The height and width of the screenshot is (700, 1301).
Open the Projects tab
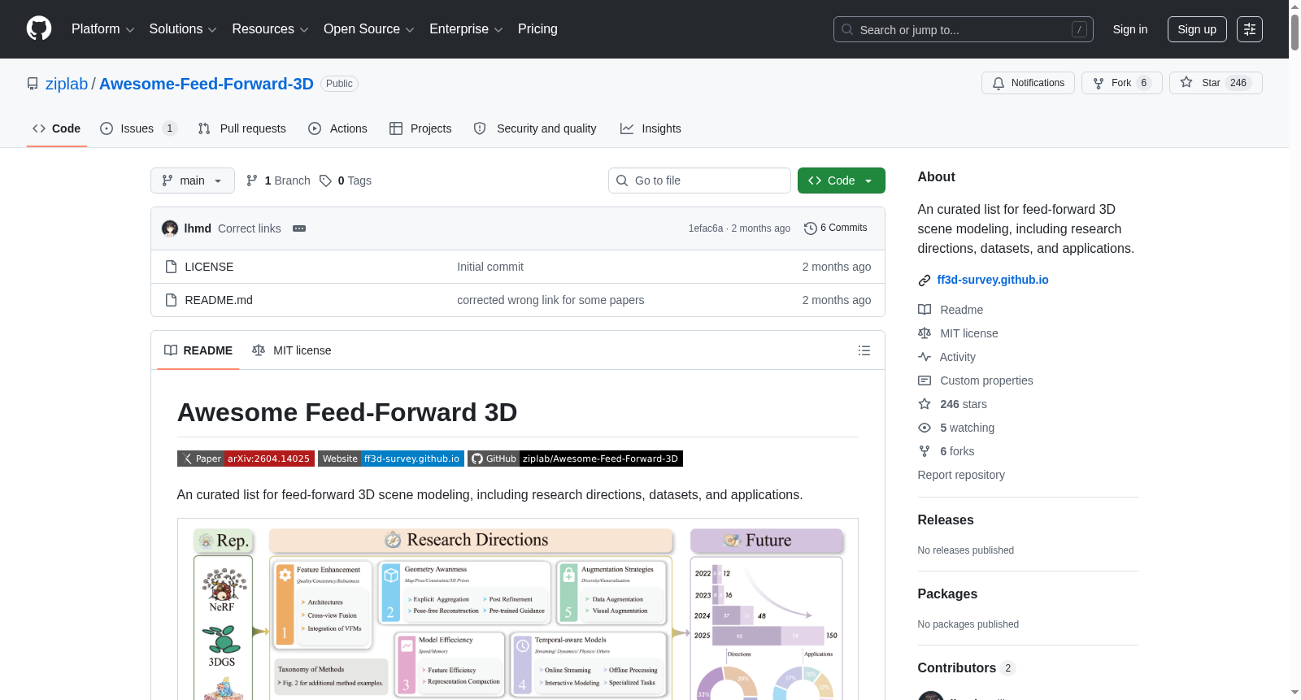coord(420,128)
